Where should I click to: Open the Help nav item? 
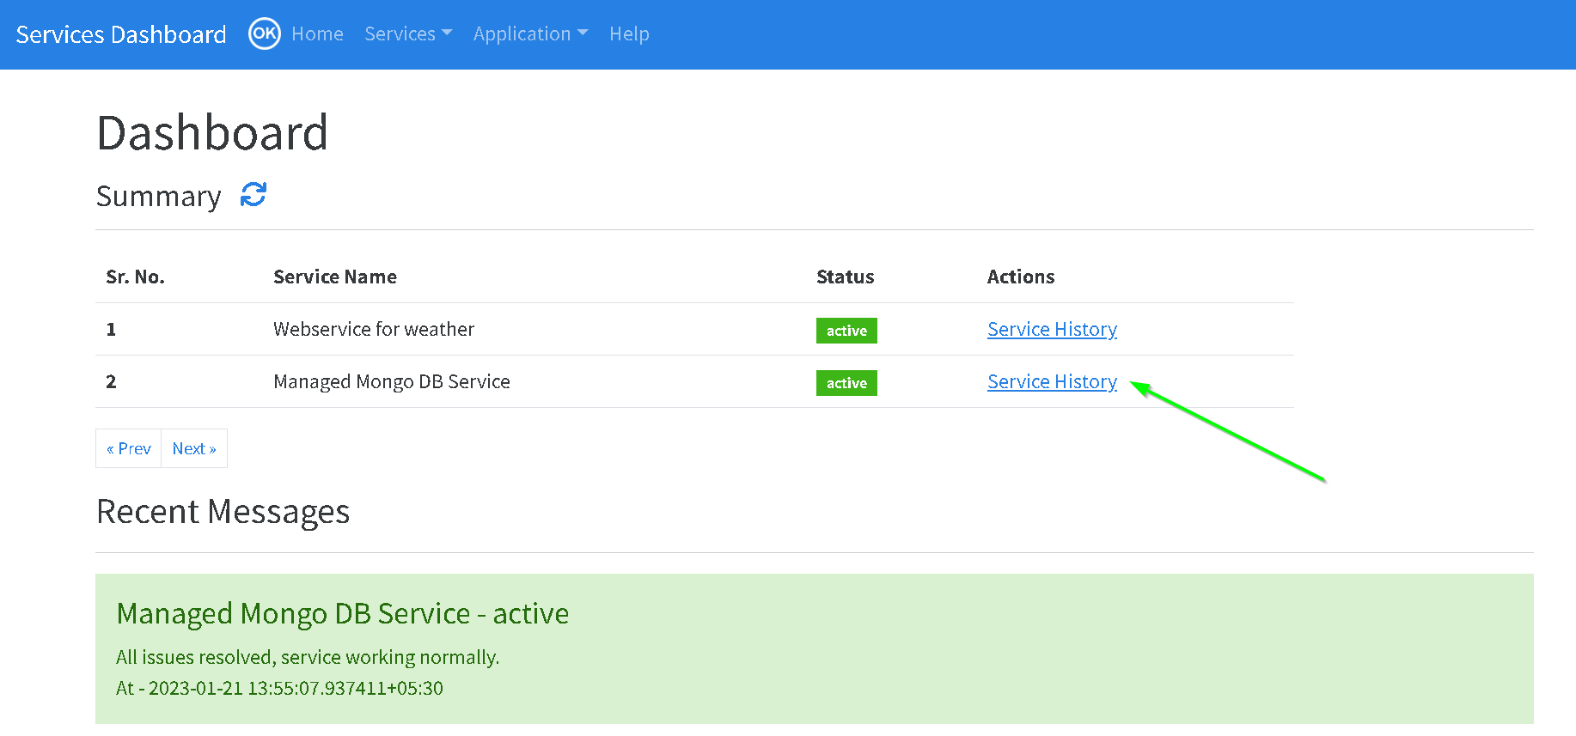tap(629, 33)
